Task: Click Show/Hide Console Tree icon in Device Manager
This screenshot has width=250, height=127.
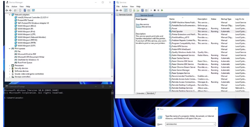Action: 15,10
